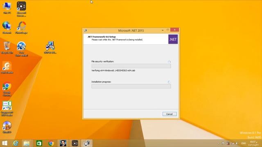Click the 'File security verification:' label

tap(103, 62)
